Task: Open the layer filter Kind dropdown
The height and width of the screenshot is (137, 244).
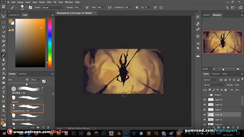Action: [x=210, y=80]
